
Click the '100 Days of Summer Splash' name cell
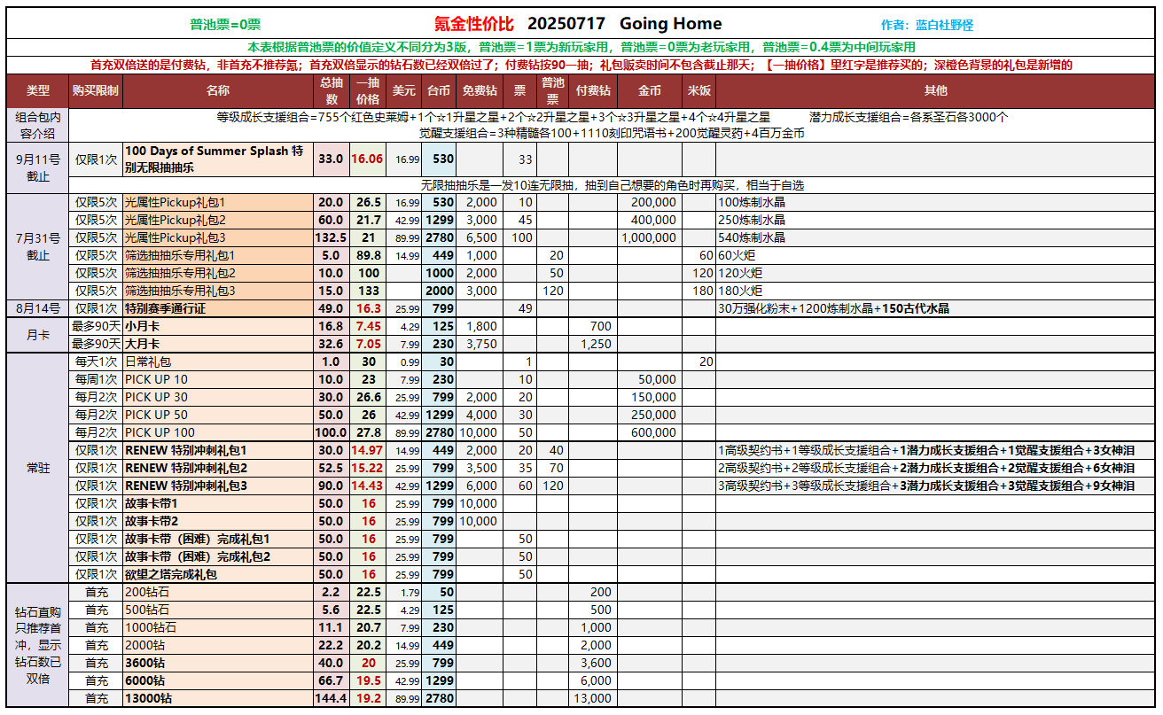pos(218,159)
